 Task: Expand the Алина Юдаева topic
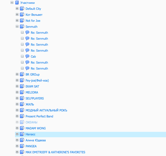[17, 140]
